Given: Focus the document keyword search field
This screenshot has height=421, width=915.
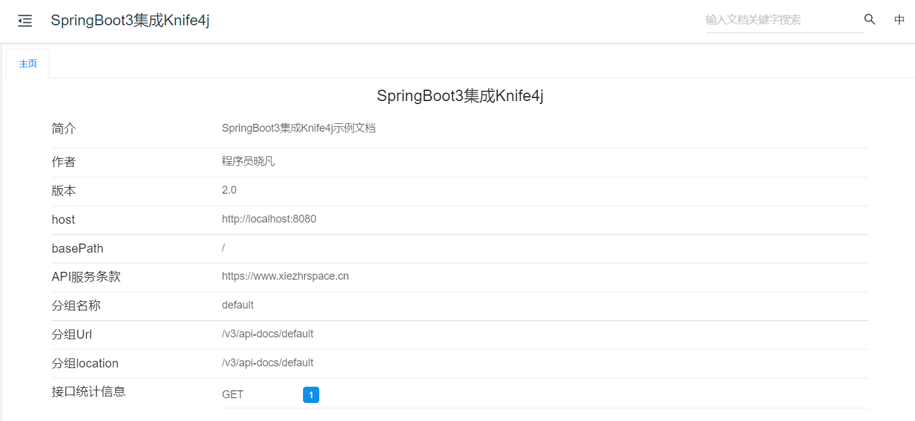Looking at the screenshot, I should pyautogui.click(x=784, y=20).
